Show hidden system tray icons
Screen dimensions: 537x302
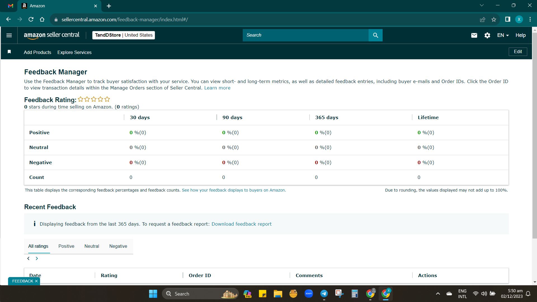click(x=438, y=294)
